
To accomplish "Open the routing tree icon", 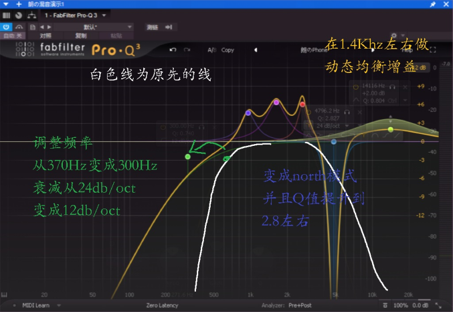I will 32,15.
